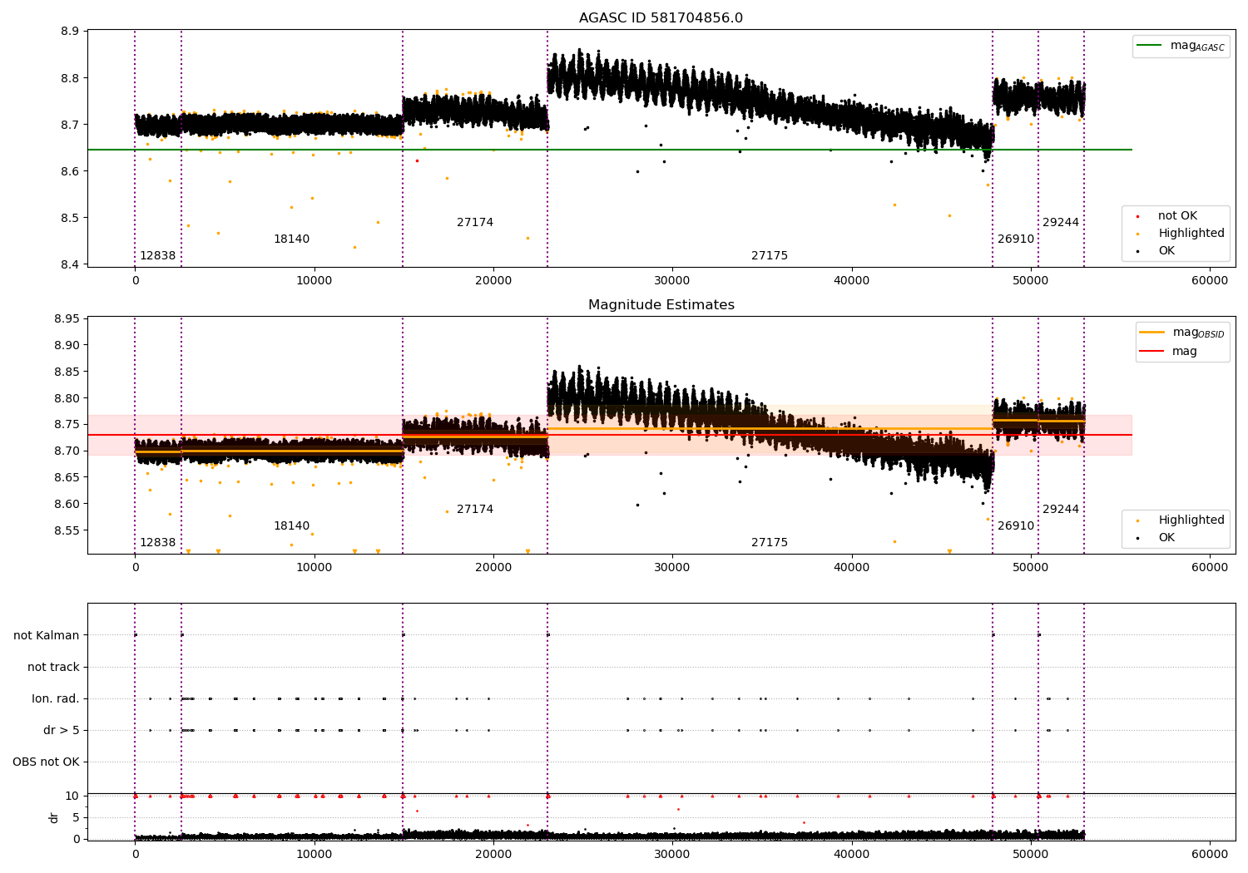Click 'Highlighted' legend entry in top plot
Viewport: 1248px width, 873px height.
pyautogui.click(x=1191, y=234)
